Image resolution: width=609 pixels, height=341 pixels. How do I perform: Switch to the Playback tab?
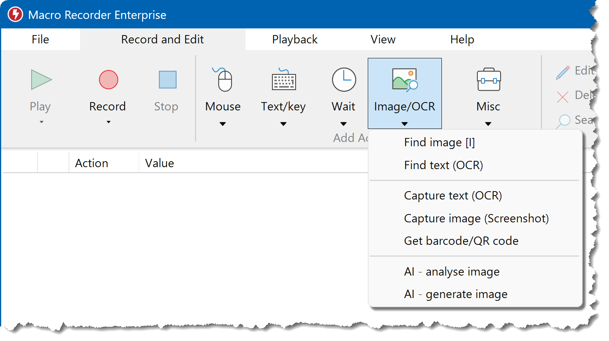click(x=294, y=39)
